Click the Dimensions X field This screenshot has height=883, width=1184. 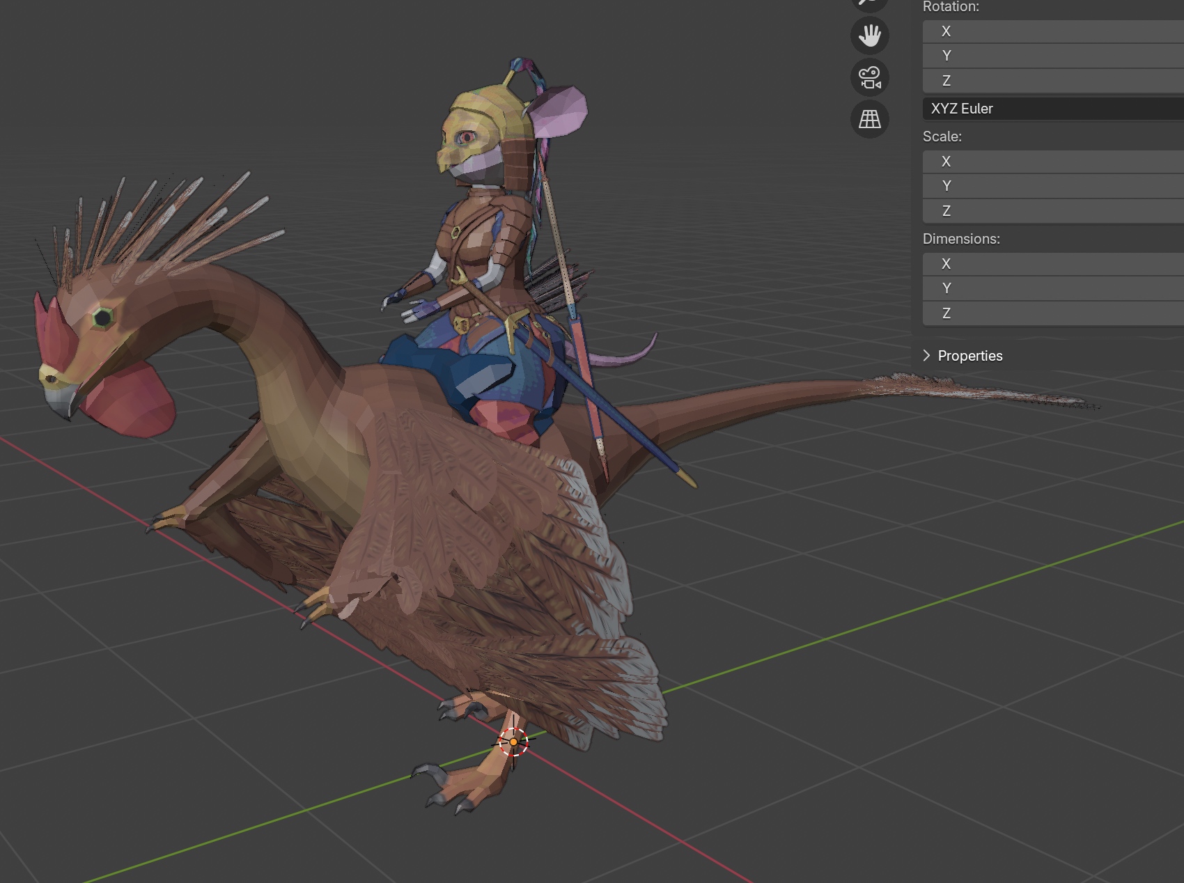pos(1053,264)
